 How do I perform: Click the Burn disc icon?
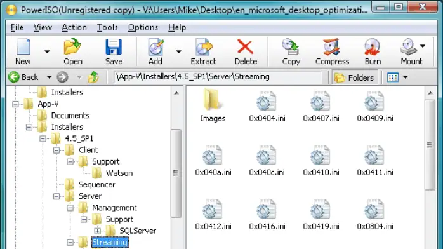(373, 47)
